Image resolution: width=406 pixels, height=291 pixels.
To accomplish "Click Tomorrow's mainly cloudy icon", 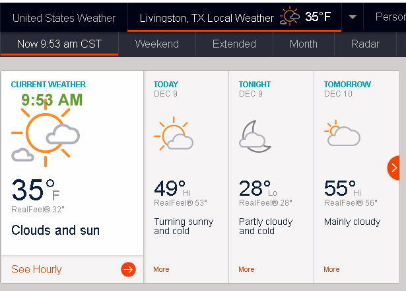I will pyautogui.click(x=342, y=134).
